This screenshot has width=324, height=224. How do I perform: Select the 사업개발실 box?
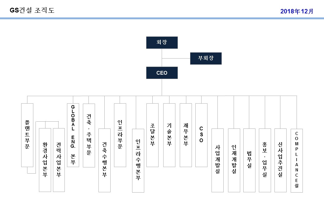pos(217,160)
